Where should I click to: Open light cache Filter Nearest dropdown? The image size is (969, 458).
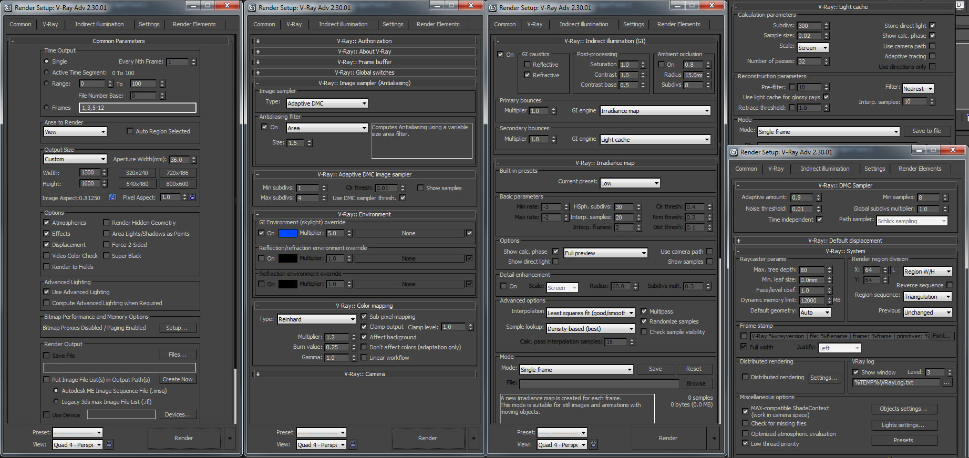click(x=918, y=89)
